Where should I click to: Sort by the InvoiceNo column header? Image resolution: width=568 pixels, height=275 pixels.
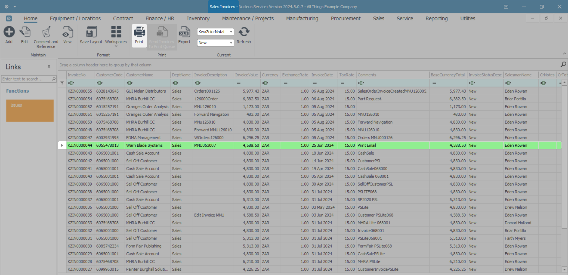pyautogui.click(x=81, y=75)
